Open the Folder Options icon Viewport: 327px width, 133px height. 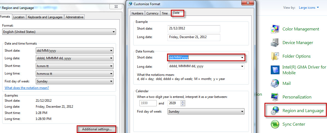pyautogui.click(x=275, y=56)
